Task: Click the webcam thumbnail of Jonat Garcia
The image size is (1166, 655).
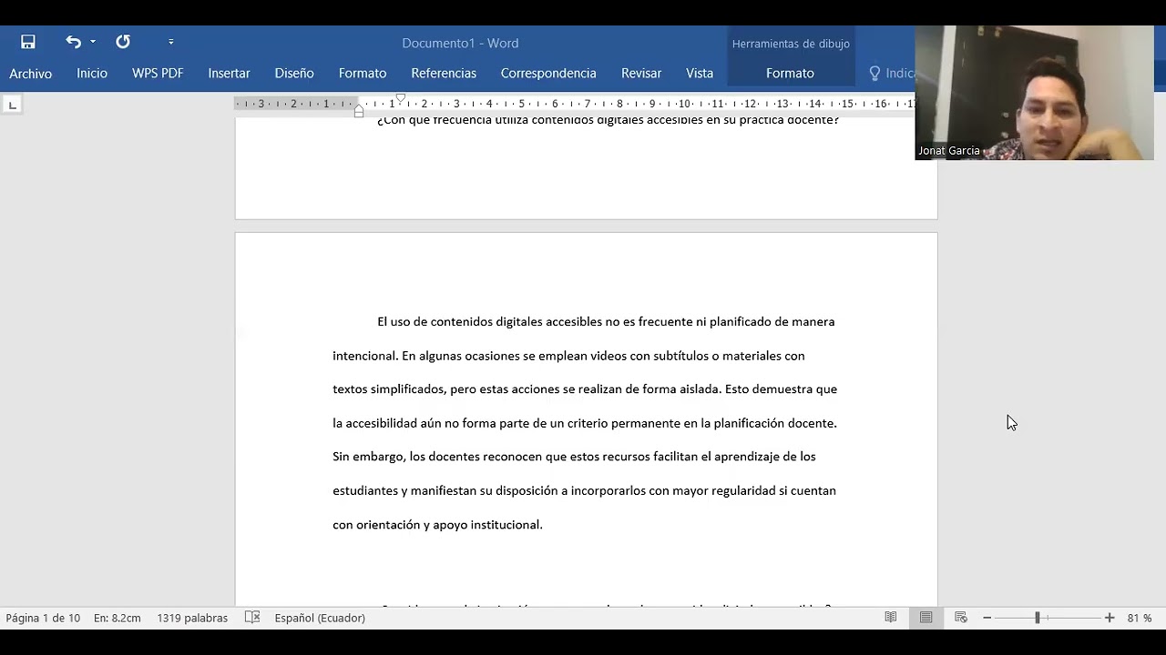Action: click(x=1034, y=93)
